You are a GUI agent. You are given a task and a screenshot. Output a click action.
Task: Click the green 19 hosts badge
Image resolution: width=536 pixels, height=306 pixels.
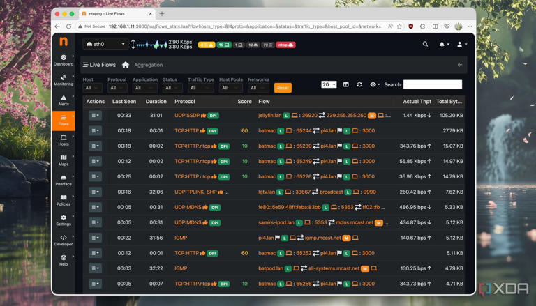coord(224,45)
